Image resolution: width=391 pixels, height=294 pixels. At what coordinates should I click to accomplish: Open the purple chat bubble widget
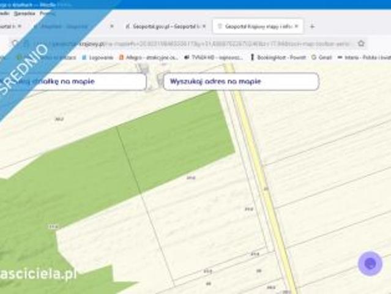coord(370,264)
